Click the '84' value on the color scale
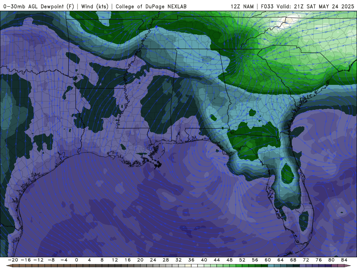 coord(344,260)
